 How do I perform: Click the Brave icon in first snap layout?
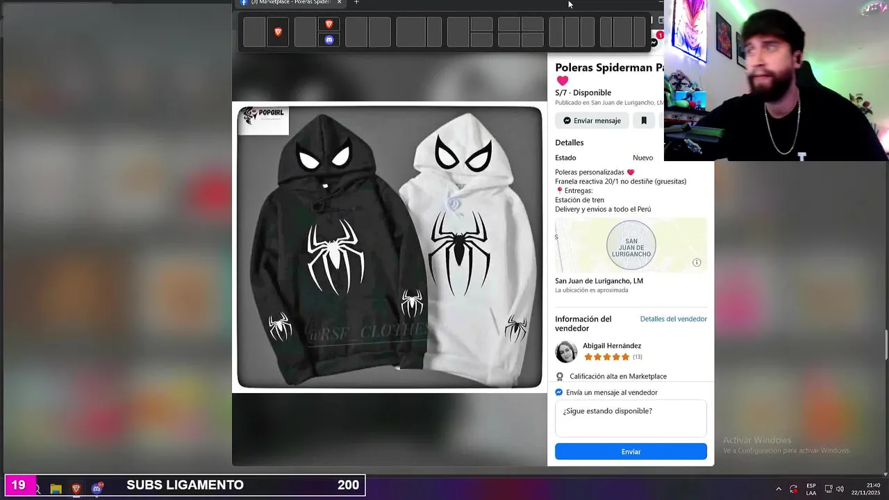point(279,32)
